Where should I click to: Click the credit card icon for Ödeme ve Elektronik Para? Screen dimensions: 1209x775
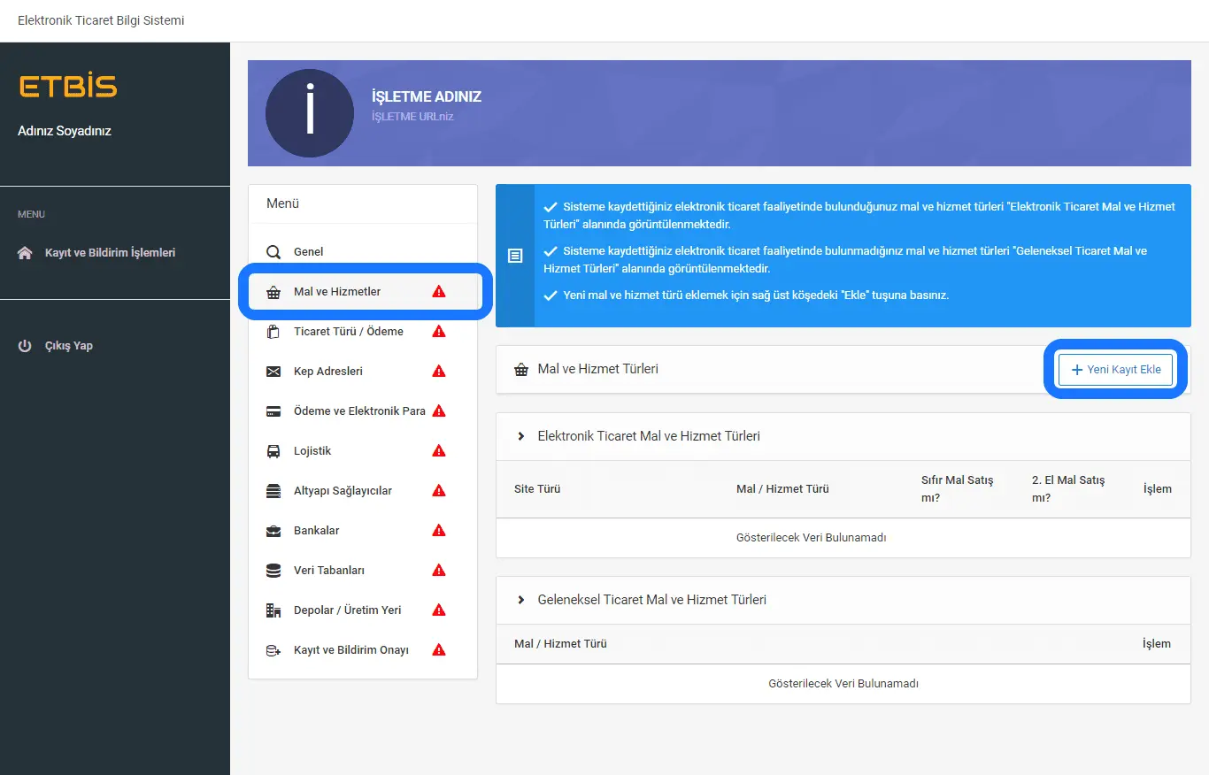point(273,411)
